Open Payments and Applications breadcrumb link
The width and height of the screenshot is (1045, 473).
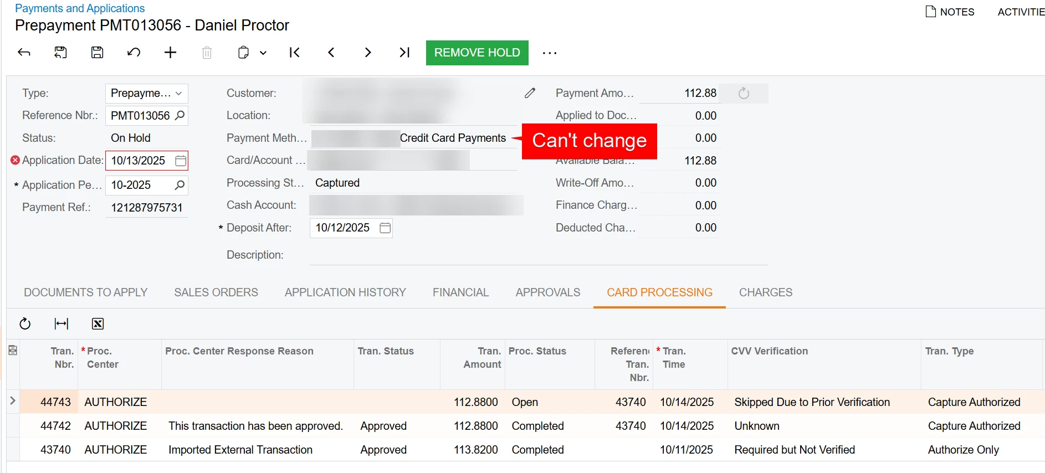[80, 8]
